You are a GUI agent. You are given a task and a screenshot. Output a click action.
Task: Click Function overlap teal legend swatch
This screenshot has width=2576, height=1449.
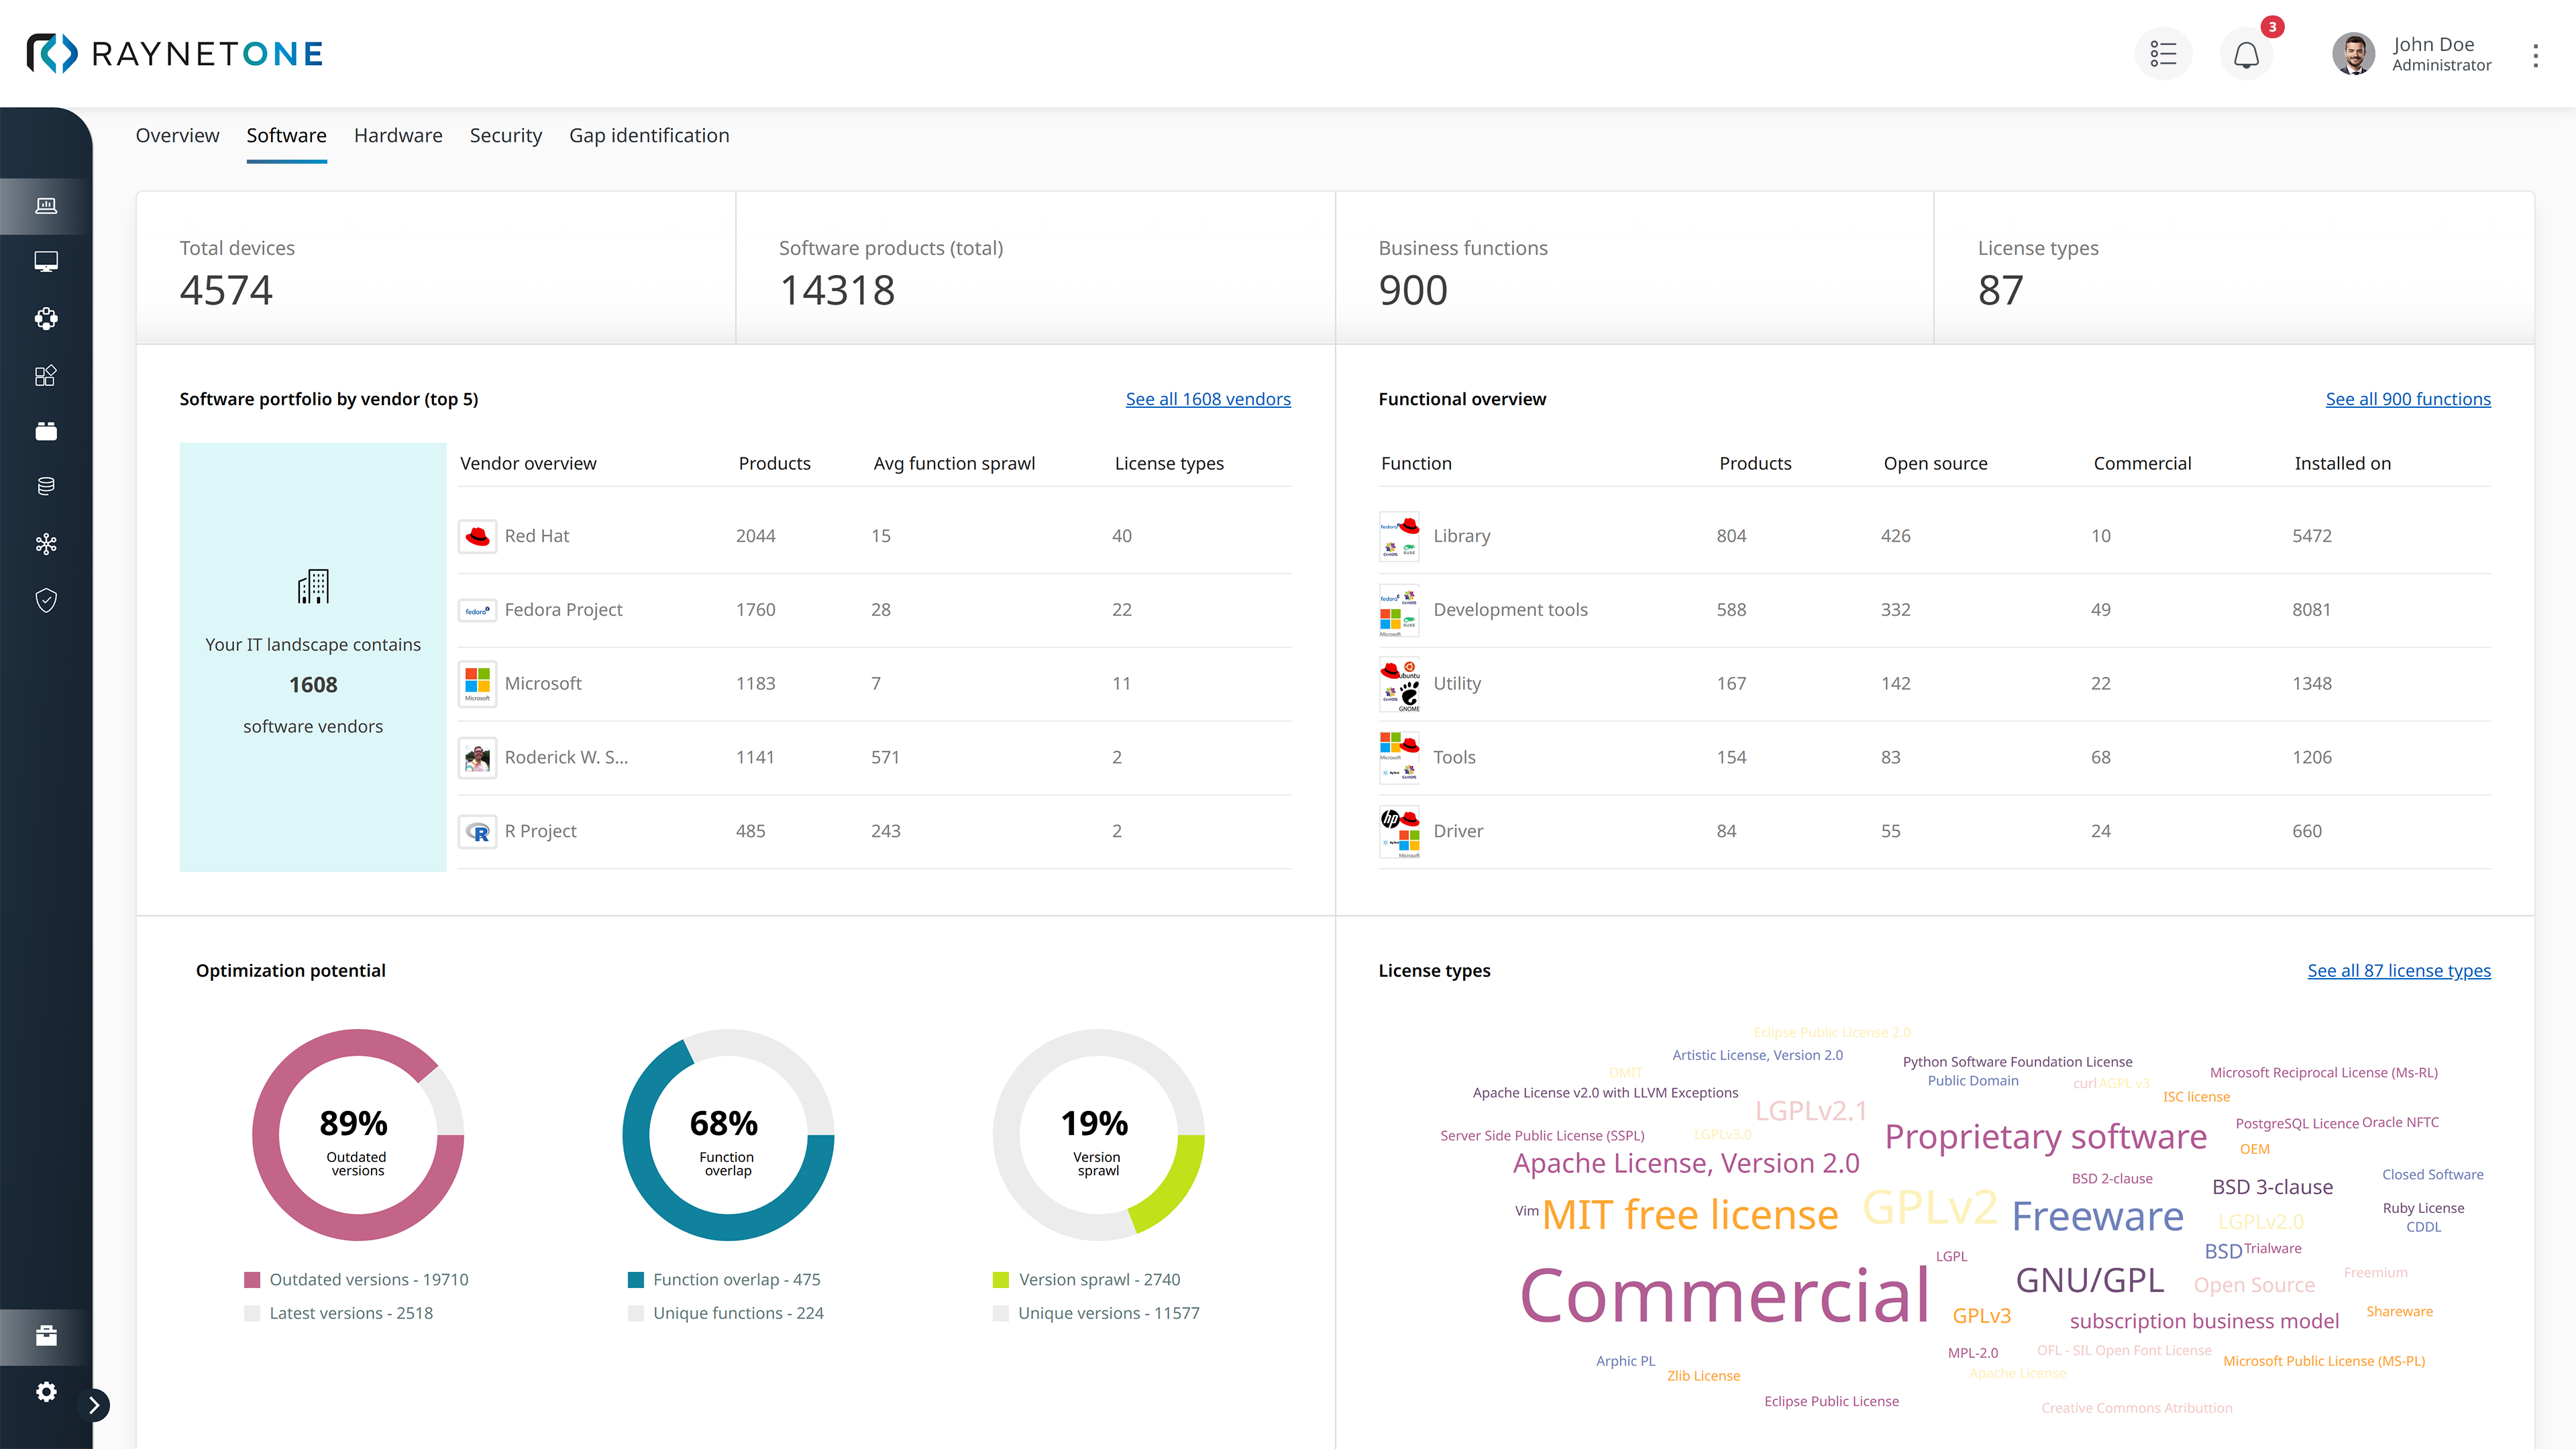pos(636,1280)
